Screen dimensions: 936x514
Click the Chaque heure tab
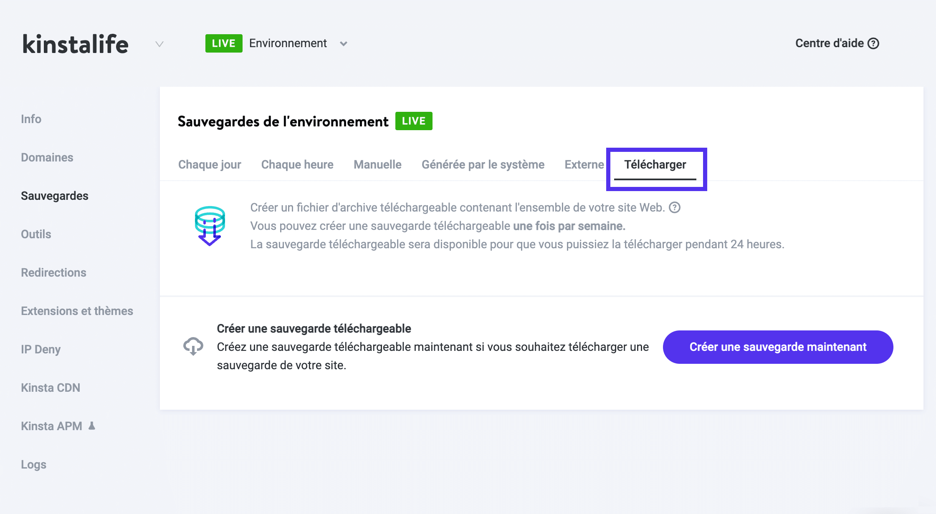point(296,164)
